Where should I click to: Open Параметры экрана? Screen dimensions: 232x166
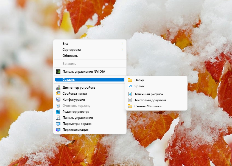[90, 124]
